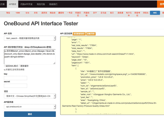
Task: Click inside the yellow API result box
Action: [x=112, y=75]
